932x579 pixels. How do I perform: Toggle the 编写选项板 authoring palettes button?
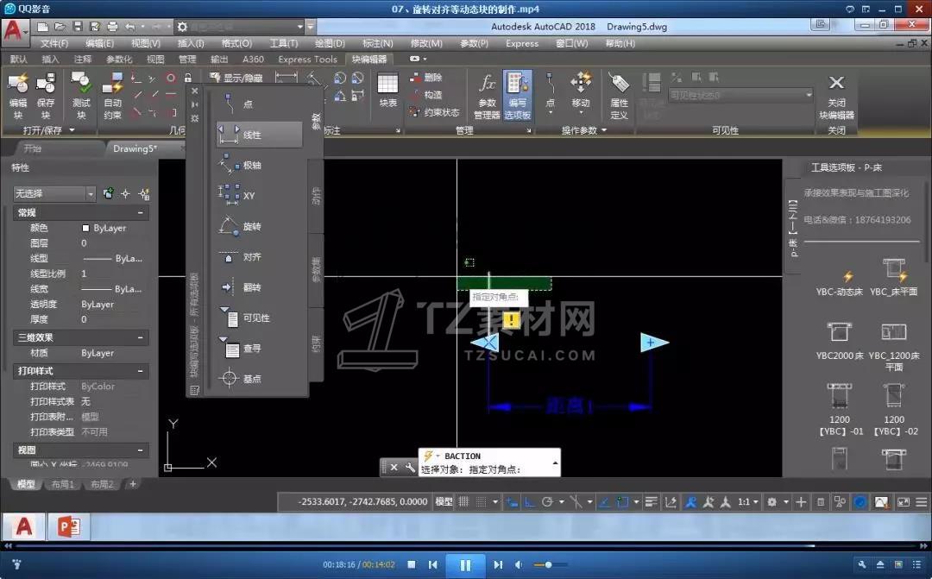(517, 95)
